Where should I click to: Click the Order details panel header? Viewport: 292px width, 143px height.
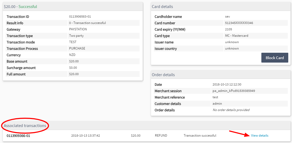tap(221, 75)
